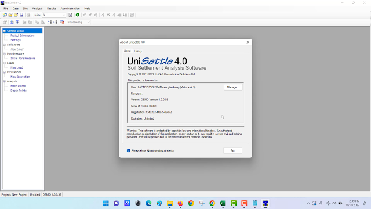Viewport: 371px width, 209px height.
Task: Click the Windows Start button
Action: 106,203
